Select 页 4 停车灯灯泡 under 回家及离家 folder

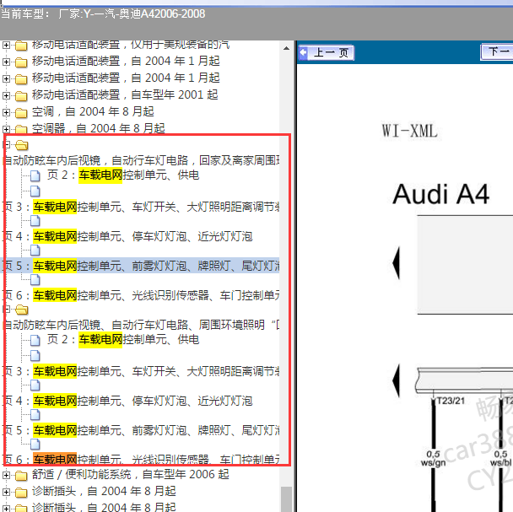(x=128, y=236)
